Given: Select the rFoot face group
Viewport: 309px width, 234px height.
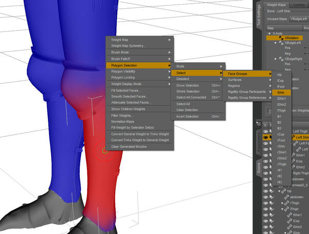Looking at the screenshot, I should coord(281,140).
